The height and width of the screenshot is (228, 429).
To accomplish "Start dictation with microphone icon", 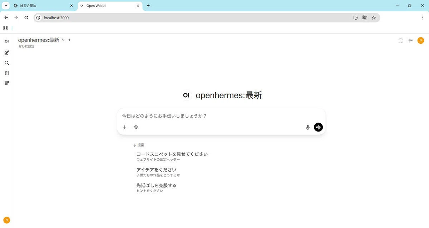I will (x=307, y=127).
